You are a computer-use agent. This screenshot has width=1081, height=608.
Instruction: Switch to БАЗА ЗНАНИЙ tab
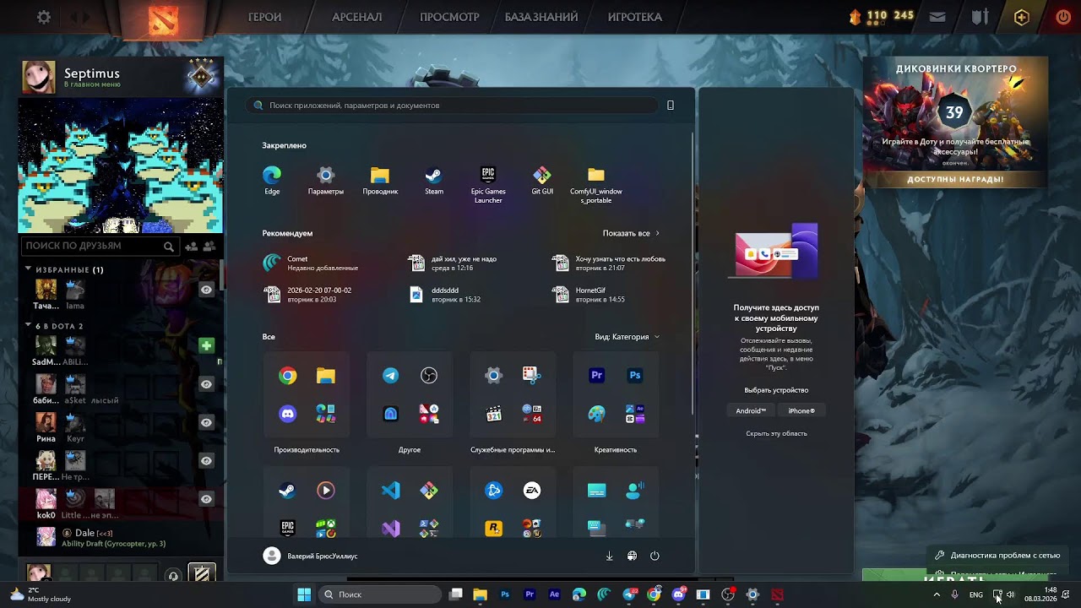541,17
